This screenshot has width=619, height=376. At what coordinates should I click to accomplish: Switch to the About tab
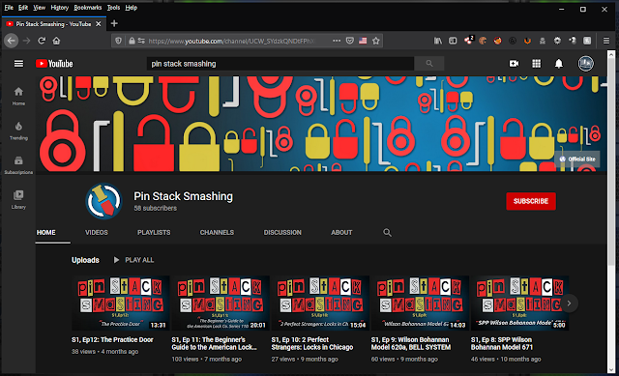click(x=341, y=232)
